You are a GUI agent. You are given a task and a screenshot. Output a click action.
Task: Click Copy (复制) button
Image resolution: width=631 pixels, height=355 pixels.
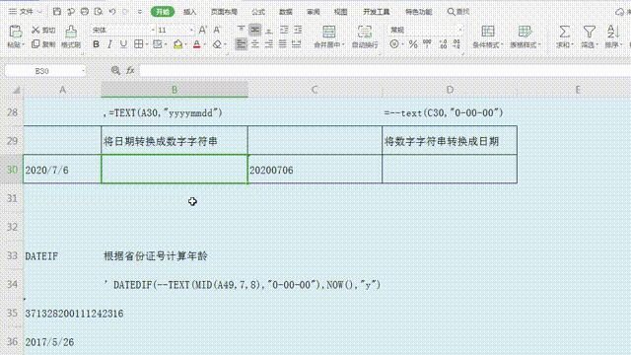[43, 44]
